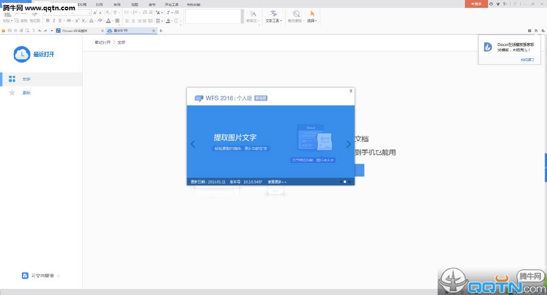Click the 选择 cursor arrow icon
The image size is (547, 295).
(x=312, y=13)
